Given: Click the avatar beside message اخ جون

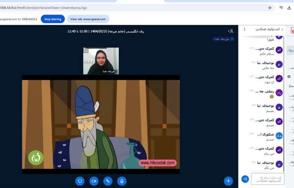Looking at the screenshot, I should [x=279, y=78].
